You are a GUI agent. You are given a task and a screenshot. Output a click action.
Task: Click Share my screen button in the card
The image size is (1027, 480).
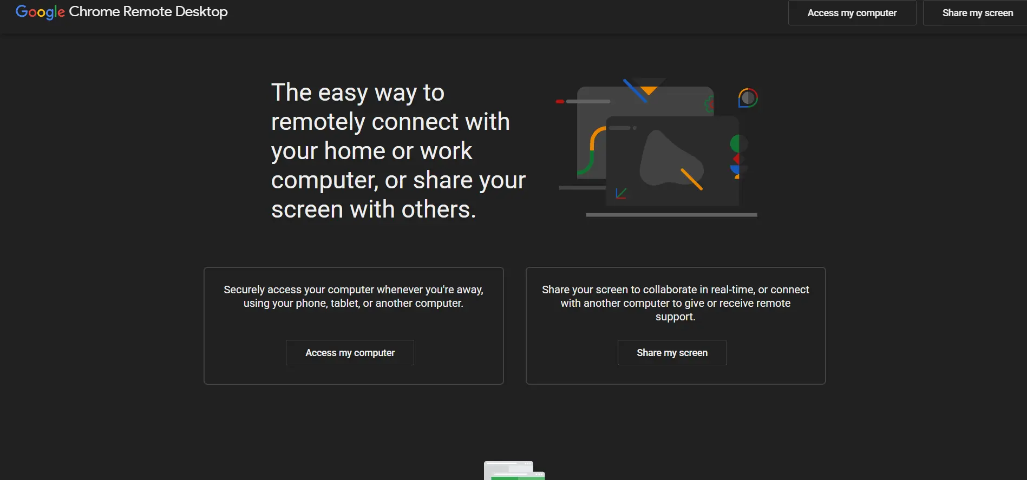pos(672,353)
